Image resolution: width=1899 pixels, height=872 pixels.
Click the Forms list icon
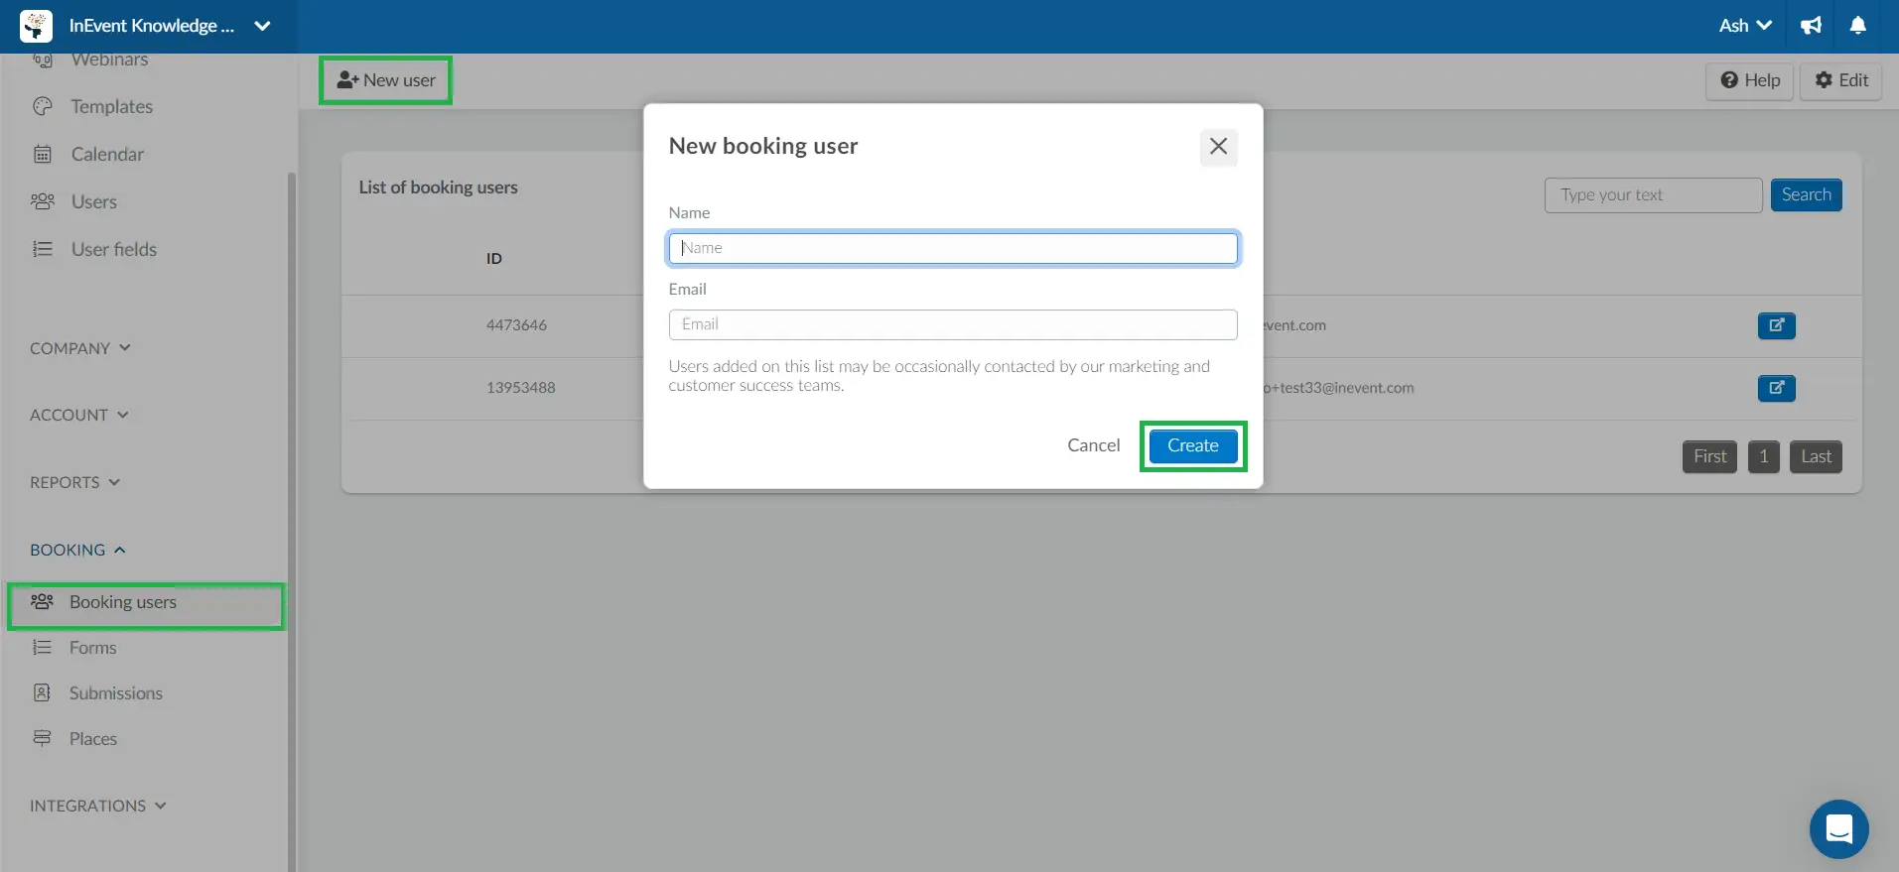[42, 648]
